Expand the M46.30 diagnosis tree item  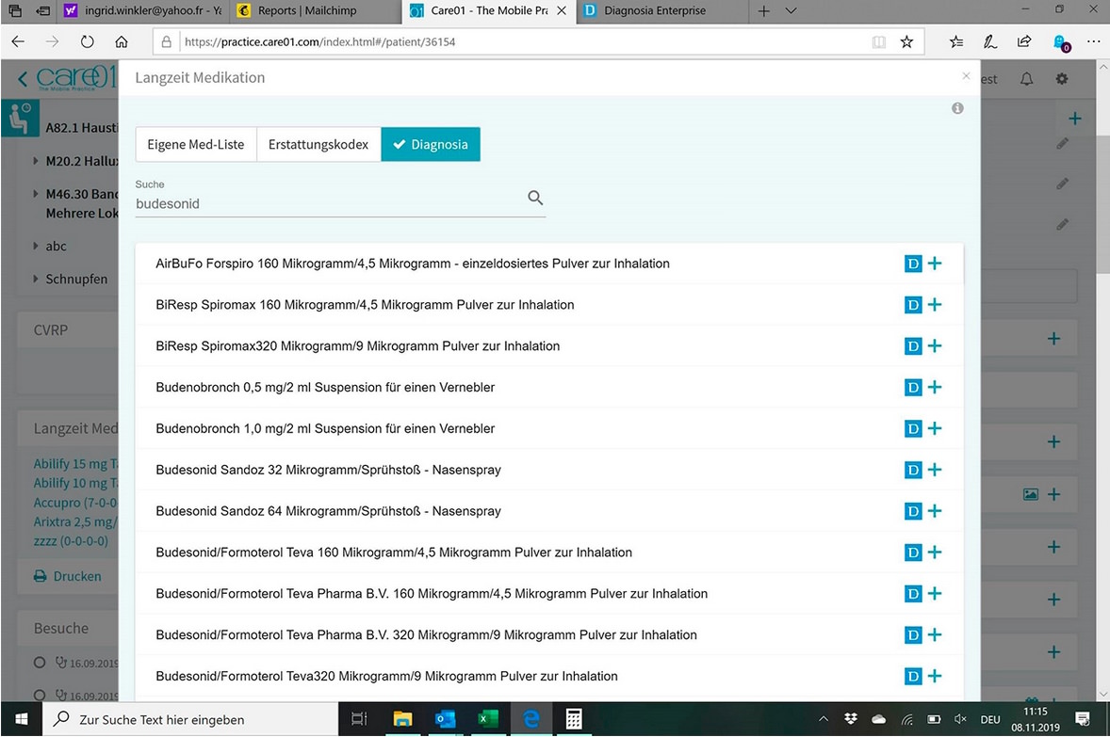(36, 194)
